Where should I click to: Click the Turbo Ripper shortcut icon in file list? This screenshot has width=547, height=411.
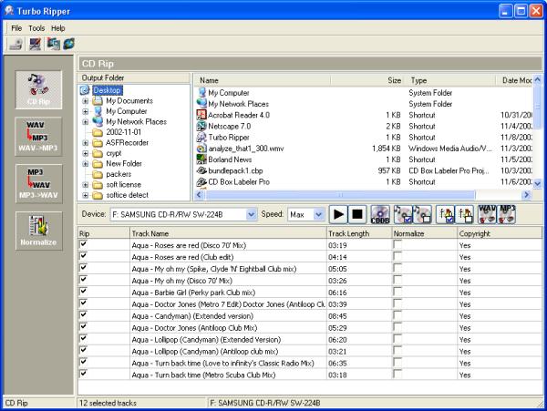(201, 137)
